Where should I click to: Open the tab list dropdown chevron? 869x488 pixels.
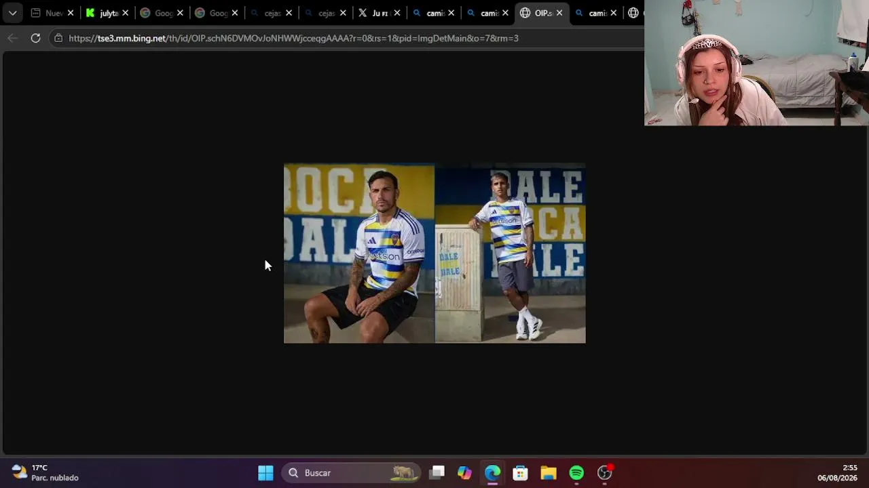pos(12,13)
